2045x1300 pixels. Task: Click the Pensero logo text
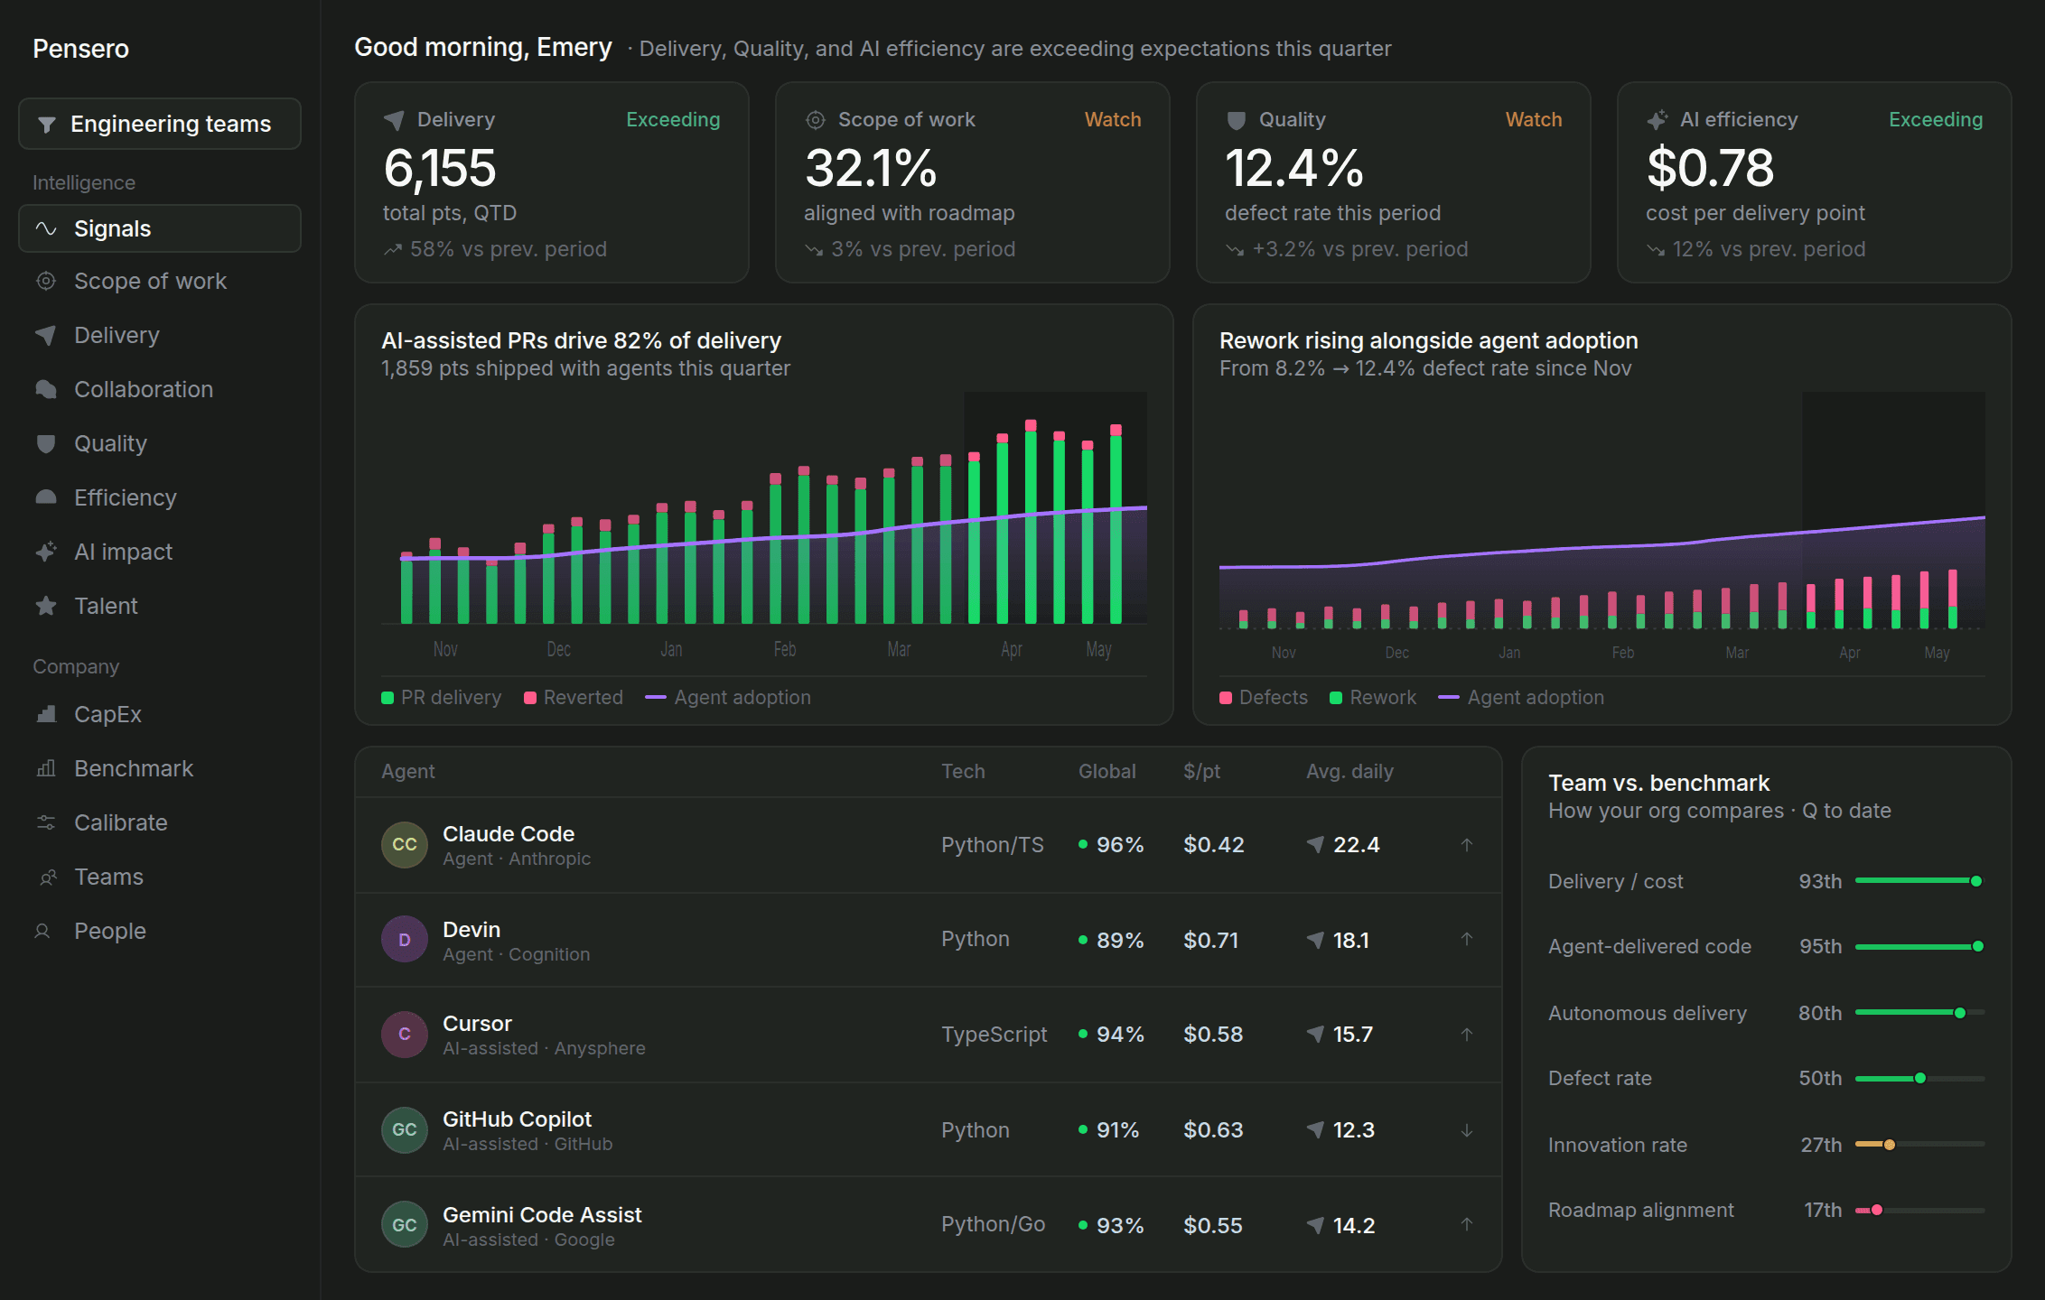click(x=80, y=49)
